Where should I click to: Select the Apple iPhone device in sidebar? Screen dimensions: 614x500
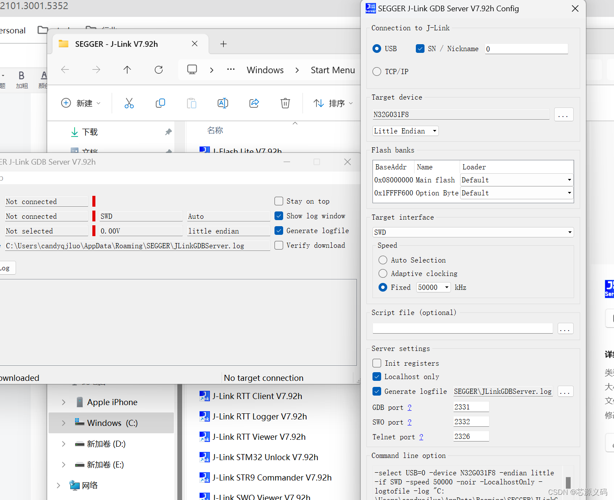click(x=112, y=402)
